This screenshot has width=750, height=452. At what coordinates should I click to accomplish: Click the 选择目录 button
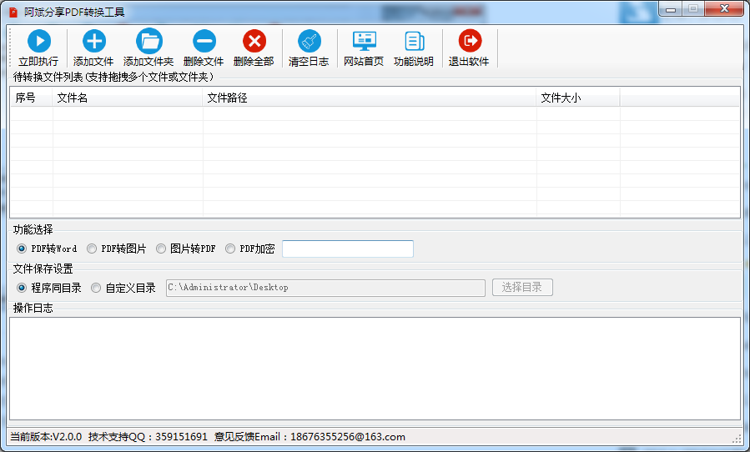point(522,288)
